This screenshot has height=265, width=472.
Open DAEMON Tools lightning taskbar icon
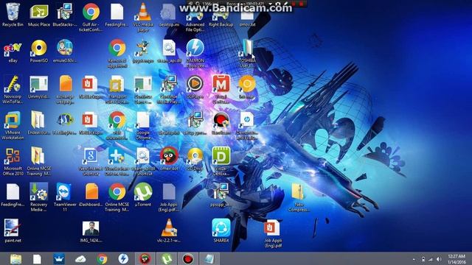123,258
